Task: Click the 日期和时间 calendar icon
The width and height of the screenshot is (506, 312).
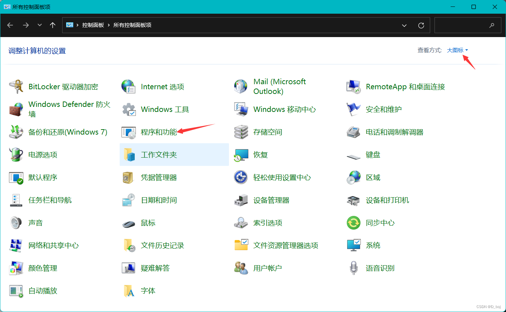Action: click(128, 200)
